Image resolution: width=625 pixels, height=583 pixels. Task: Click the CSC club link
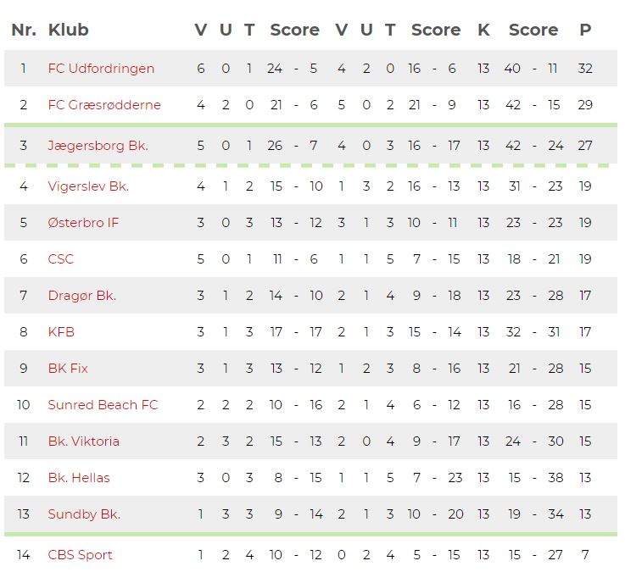click(60, 259)
